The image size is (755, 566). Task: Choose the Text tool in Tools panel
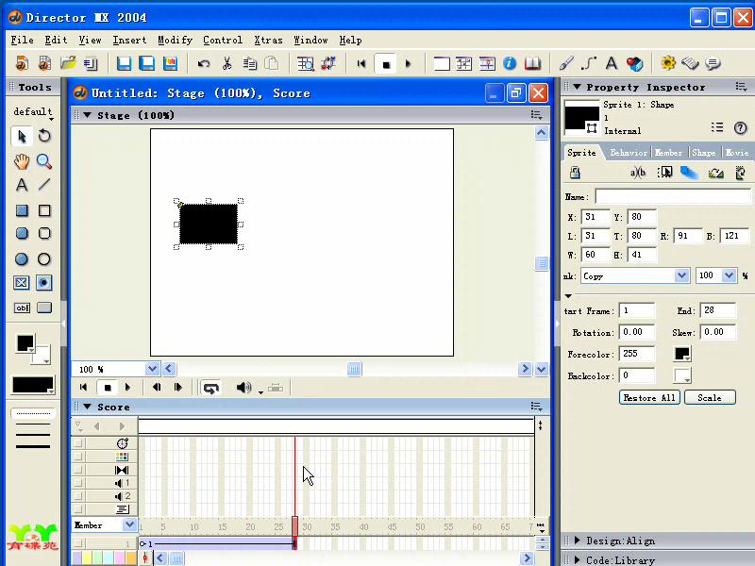21,185
